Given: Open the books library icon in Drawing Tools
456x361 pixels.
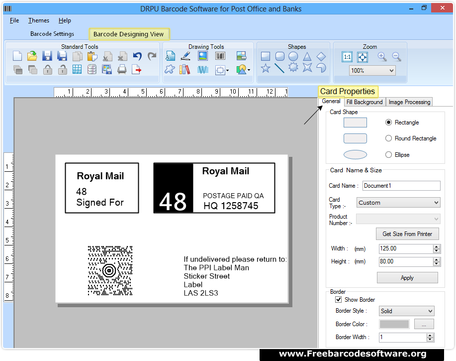Looking at the screenshot, I should [x=185, y=70].
